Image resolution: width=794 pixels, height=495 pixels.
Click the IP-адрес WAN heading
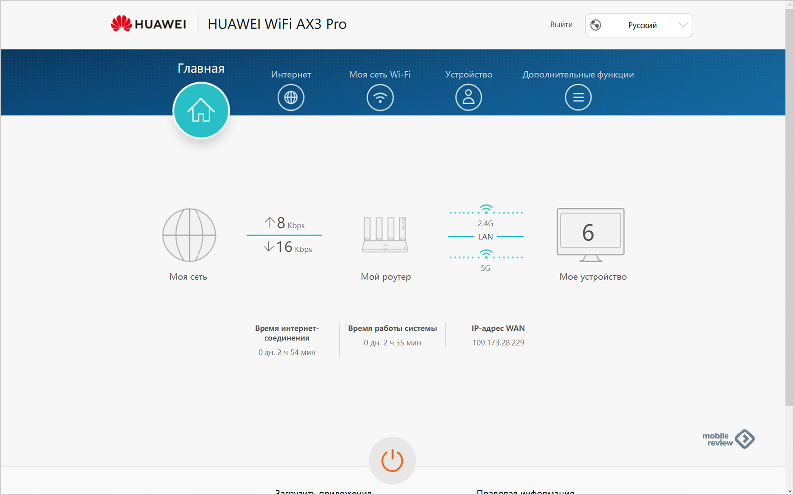point(498,328)
